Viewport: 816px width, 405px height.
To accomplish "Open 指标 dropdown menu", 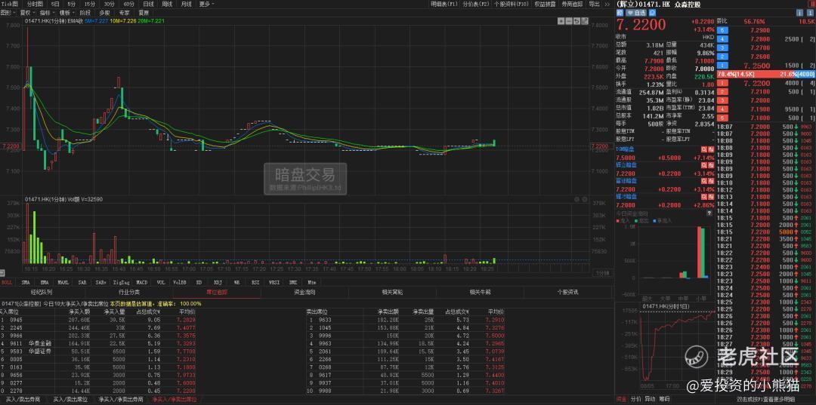I will pos(47,13).
